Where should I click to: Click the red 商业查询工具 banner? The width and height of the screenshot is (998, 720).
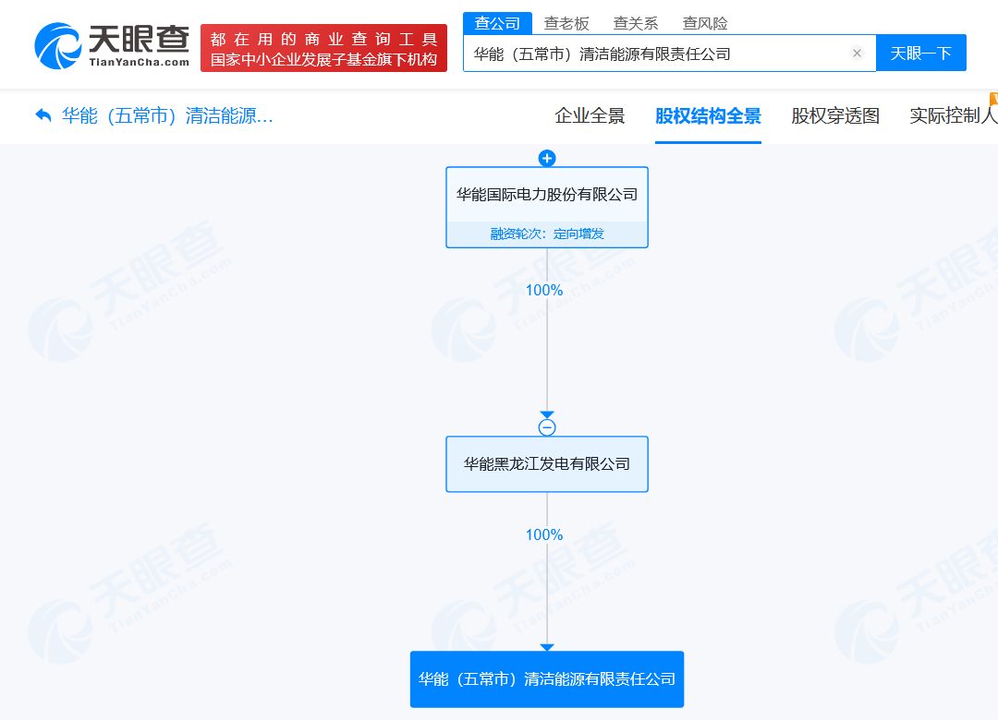click(x=323, y=48)
